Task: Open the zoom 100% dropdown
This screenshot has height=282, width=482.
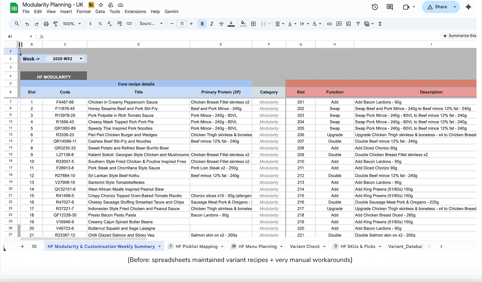Action: pos(72,24)
